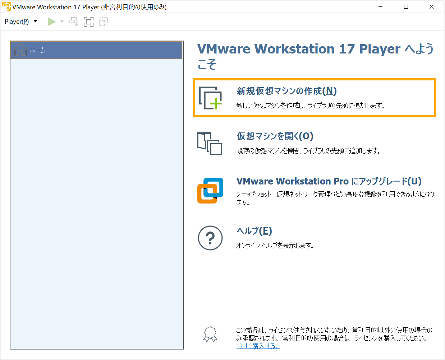Click the home house icon in library

point(20,50)
